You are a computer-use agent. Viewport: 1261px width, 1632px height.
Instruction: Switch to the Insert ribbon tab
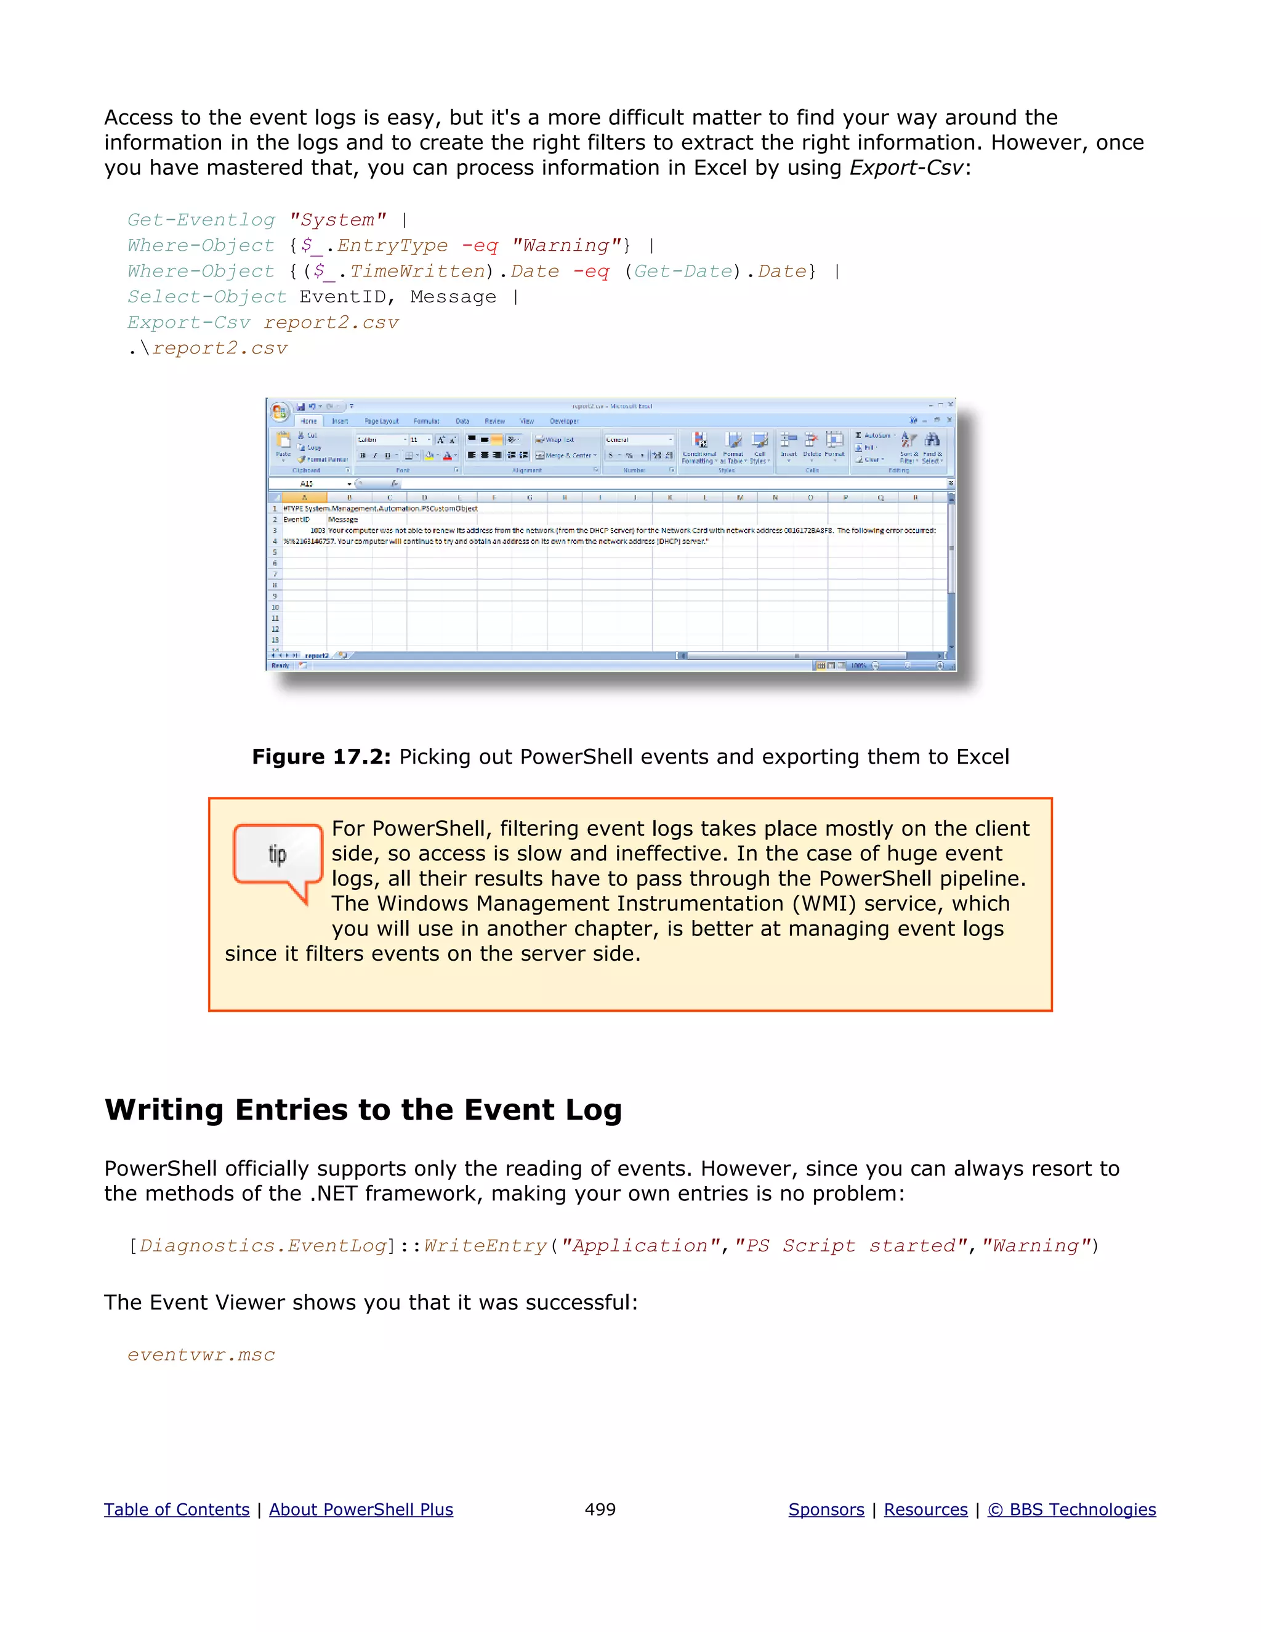coord(340,421)
